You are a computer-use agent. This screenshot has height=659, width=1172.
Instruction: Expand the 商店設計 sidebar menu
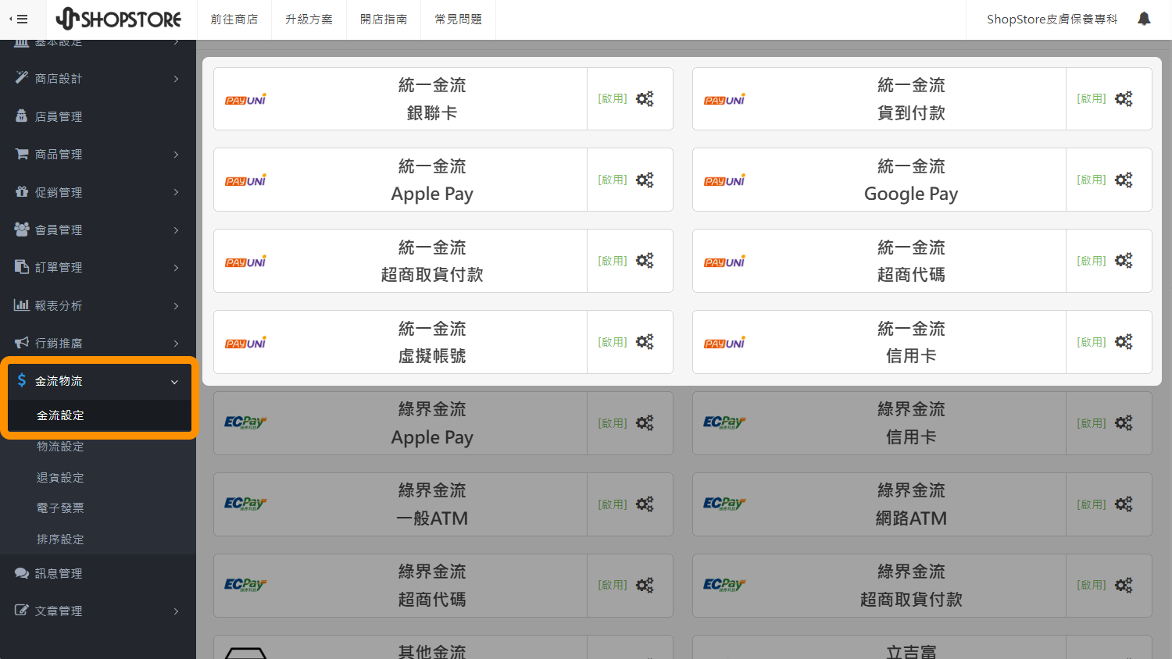pos(98,79)
